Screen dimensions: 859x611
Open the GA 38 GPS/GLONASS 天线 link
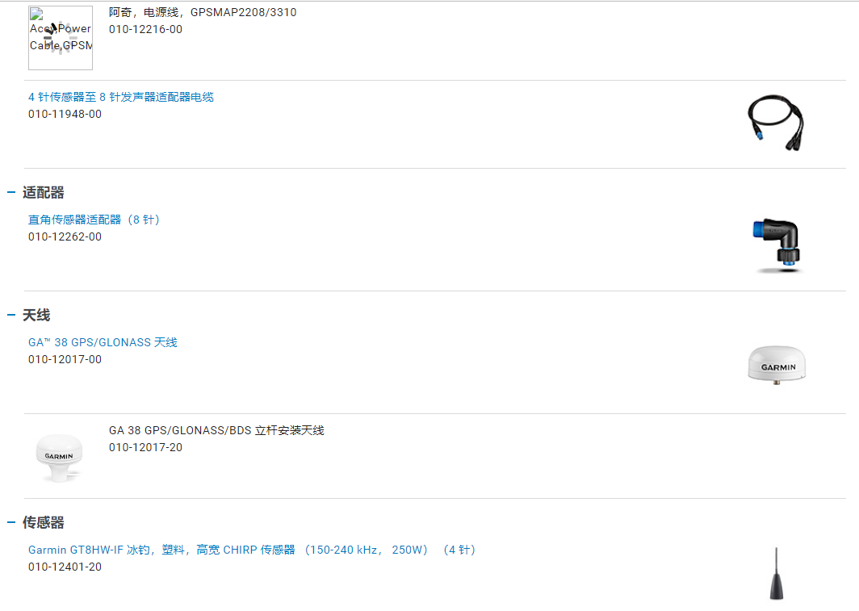(103, 343)
